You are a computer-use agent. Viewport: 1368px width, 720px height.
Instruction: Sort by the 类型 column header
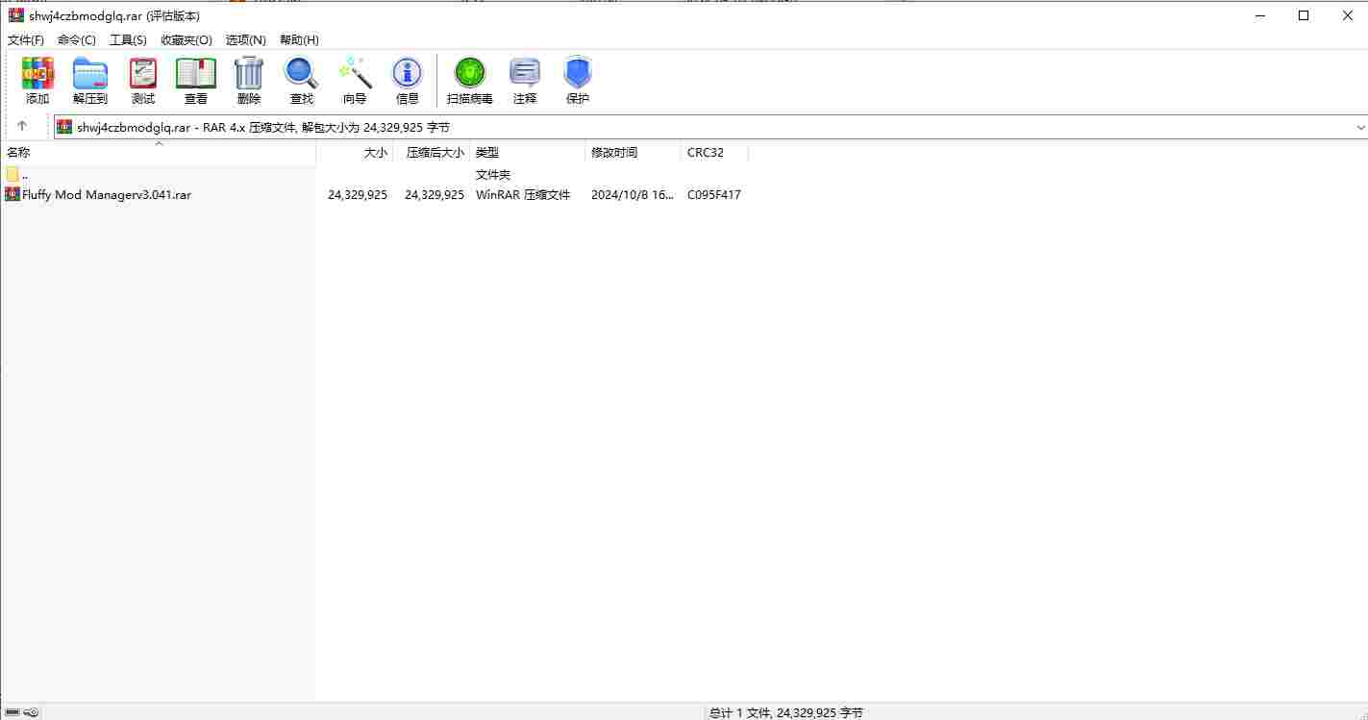coord(527,152)
